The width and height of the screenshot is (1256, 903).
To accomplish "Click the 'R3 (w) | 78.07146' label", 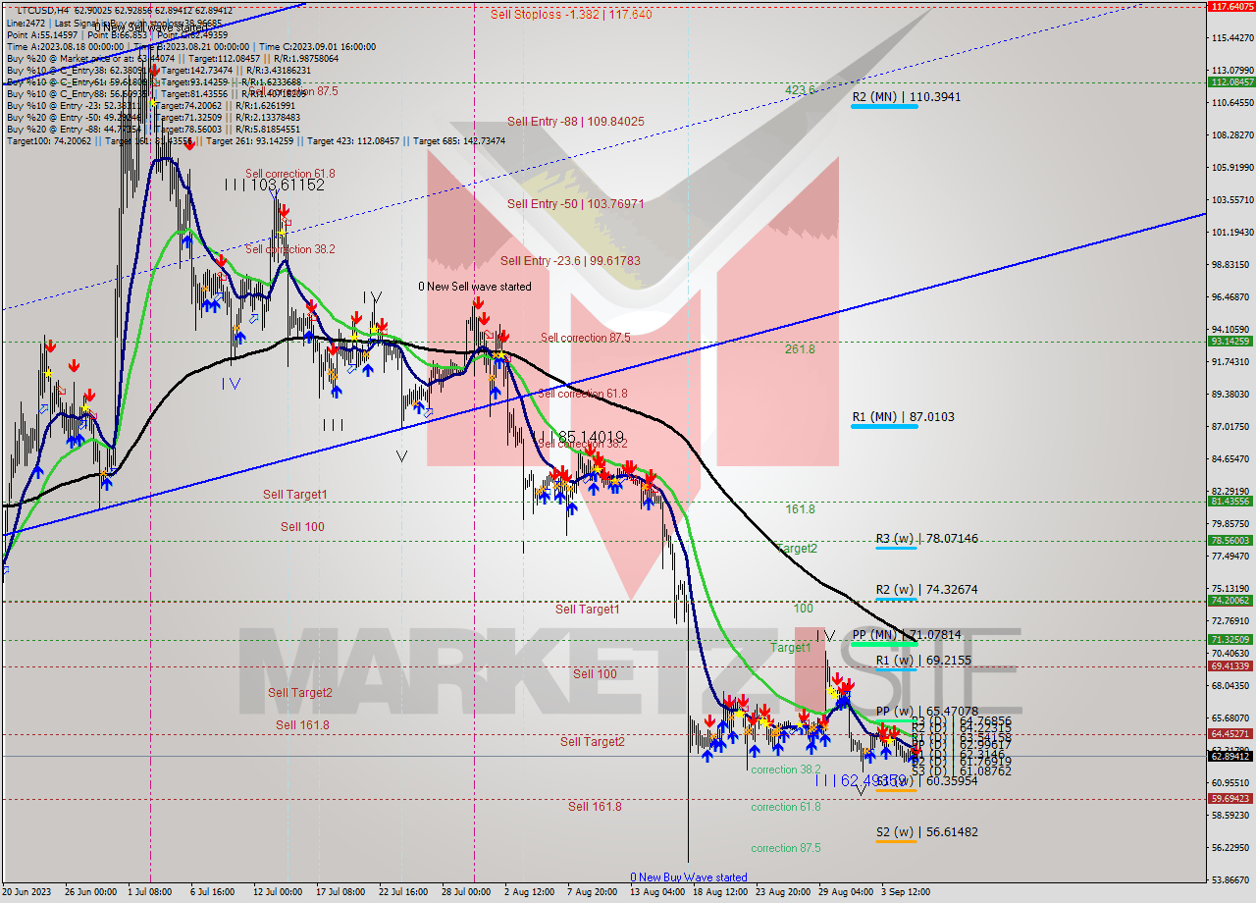I will point(926,539).
